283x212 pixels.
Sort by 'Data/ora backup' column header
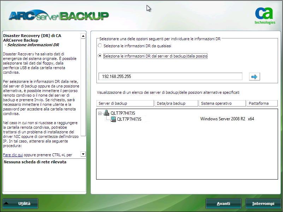(x=176, y=103)
